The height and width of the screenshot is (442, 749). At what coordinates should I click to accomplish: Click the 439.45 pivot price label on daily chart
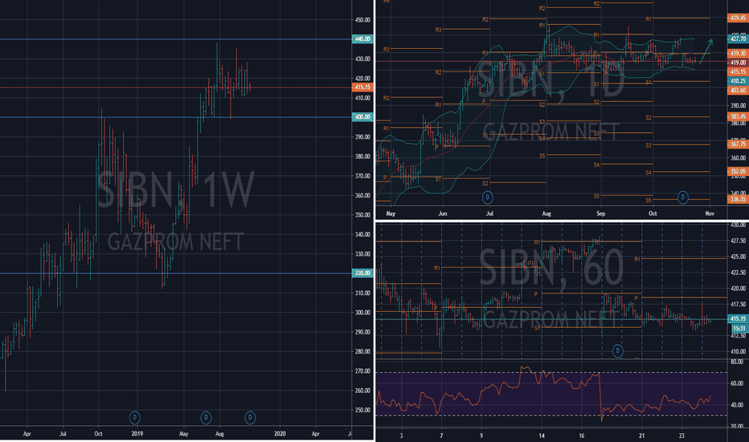[738, 18]
